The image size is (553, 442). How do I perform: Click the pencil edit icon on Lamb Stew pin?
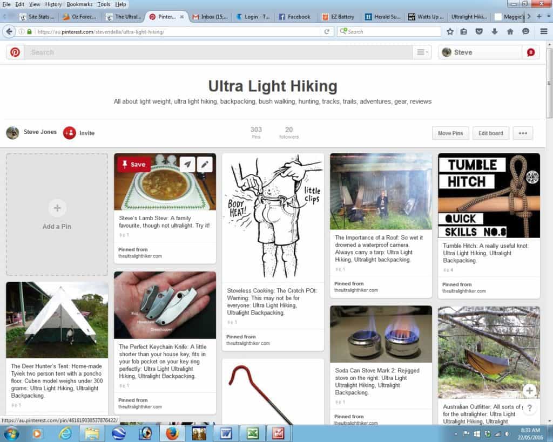(x=205, y=164)
